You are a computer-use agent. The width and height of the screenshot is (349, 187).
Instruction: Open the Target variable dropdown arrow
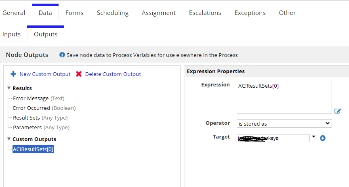tap(313, 137)
